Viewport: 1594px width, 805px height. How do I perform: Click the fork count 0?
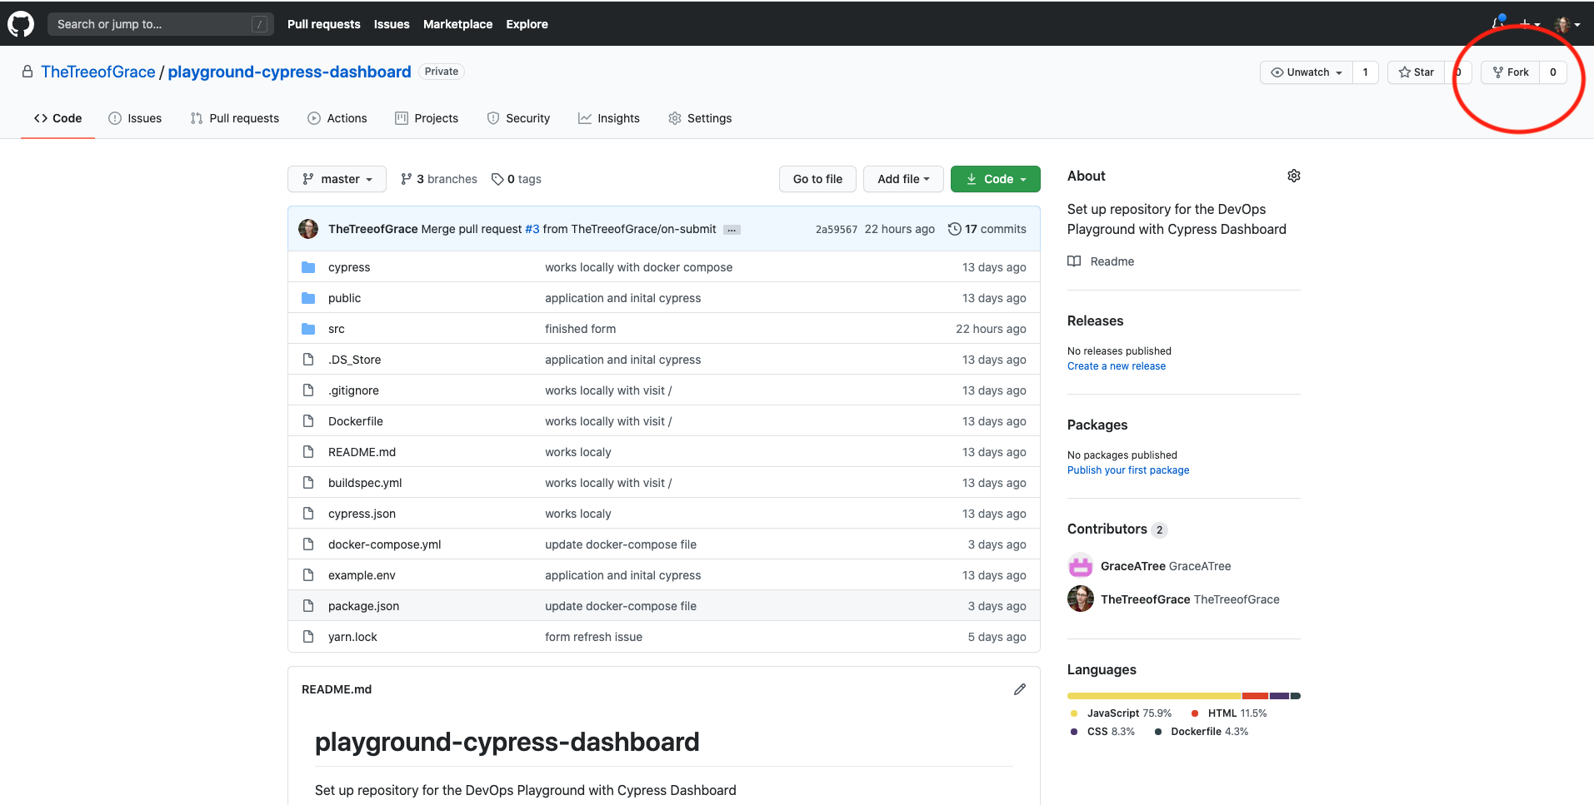coord(1553,72)
